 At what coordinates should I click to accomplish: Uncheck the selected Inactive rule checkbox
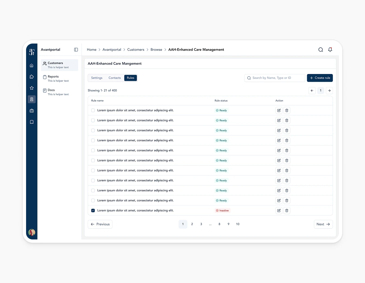click(93, 211)
